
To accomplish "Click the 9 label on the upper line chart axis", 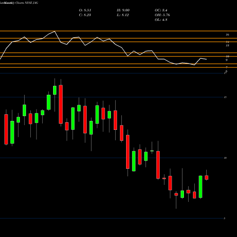I will coord(227,60).
